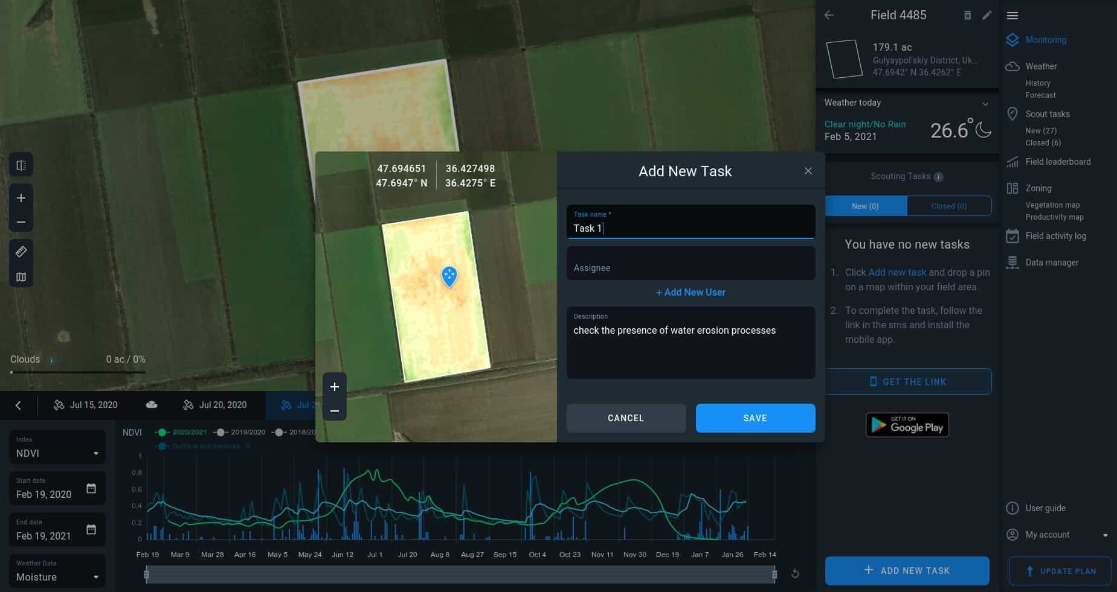This screenshot has width=1117, height=592.
Task: Edit Field 4485 with pencil icon
Action: [987, 15]
